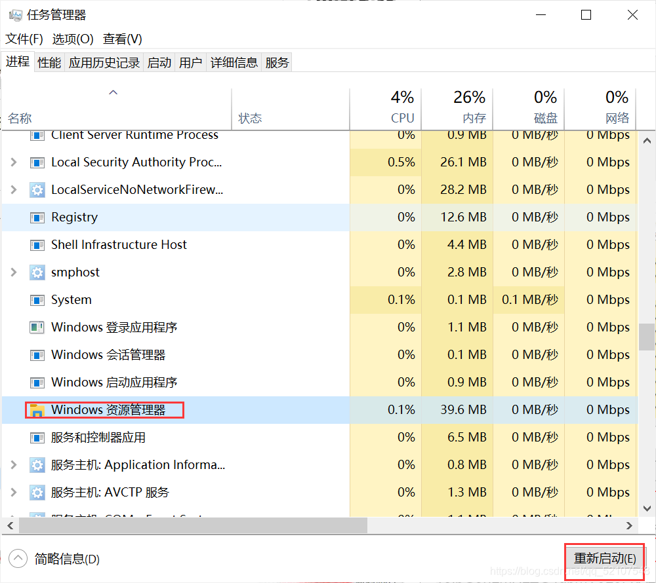Click the smphost gear icon

[x=37, y=273]
